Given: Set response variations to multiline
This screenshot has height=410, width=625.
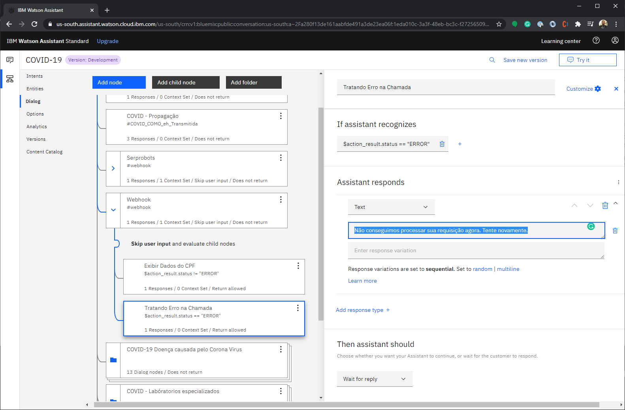Looking at the screenshot, I should point(508,269).
